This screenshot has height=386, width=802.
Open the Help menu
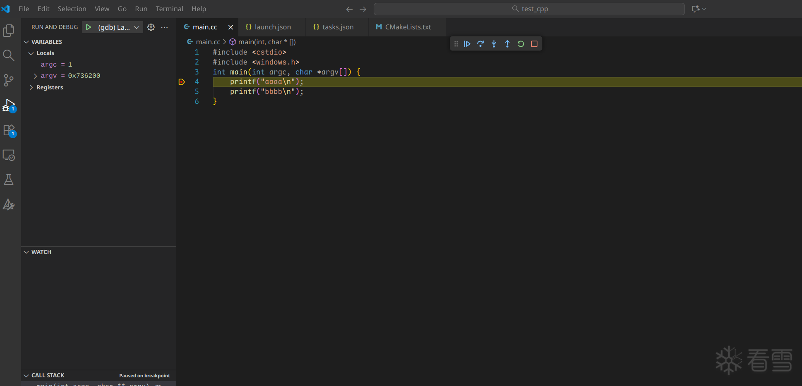point(199,9)
